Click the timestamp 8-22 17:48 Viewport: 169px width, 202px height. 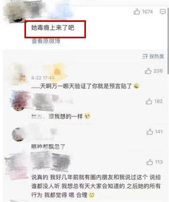(x=43, y=78)
